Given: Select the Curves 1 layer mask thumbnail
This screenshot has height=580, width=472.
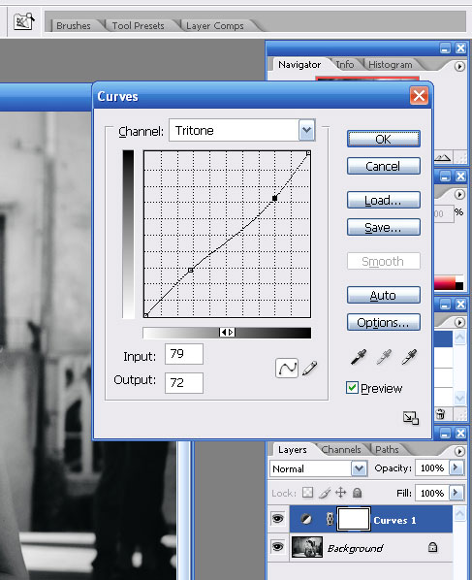Looking at the screenshot, I should [x=354, y=519].
